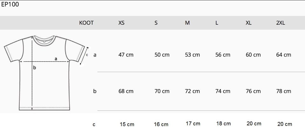Choose the M size column header
This screenshot has width=305, height=139.
[x=187, y=23]
